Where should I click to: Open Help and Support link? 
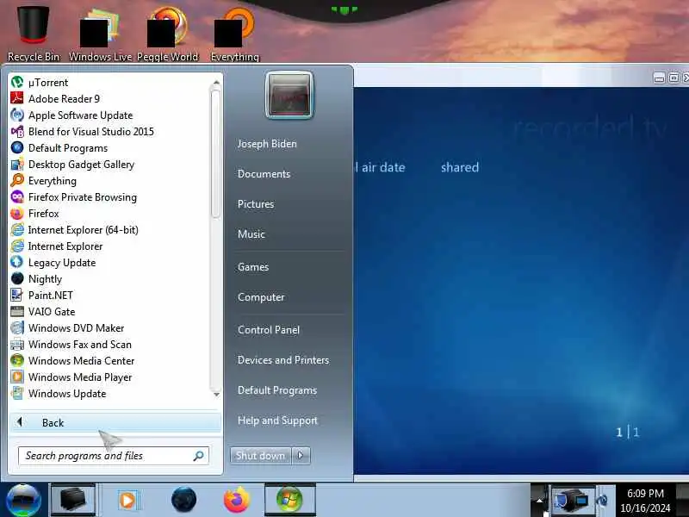277,420
